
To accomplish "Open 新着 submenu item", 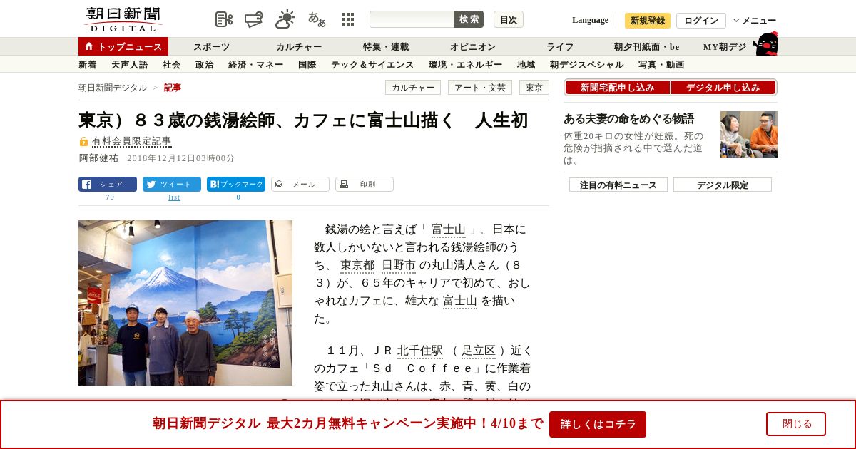I will click(x=88, y=65).
